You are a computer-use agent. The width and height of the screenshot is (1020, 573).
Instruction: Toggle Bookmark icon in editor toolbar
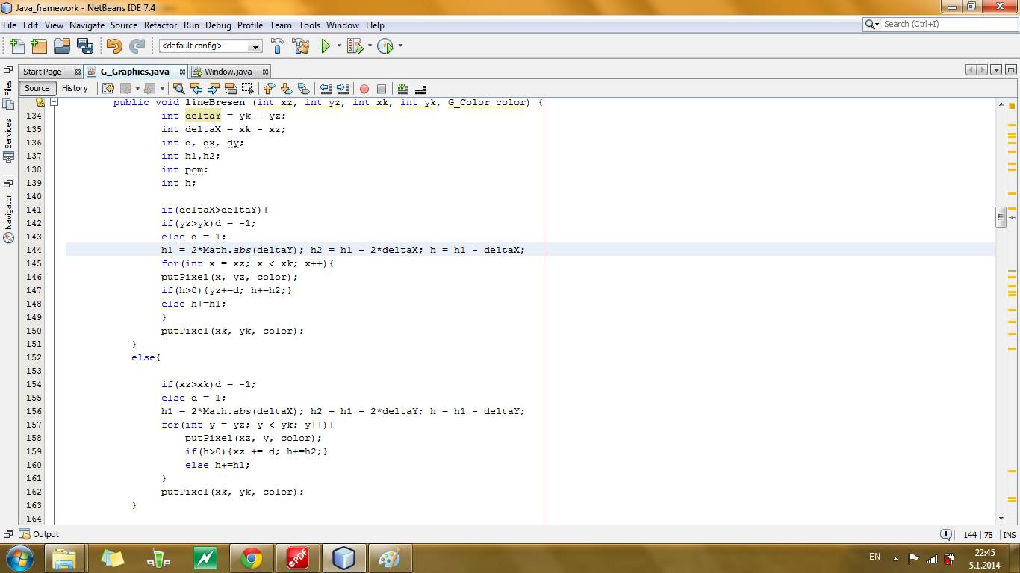[303, 88]
